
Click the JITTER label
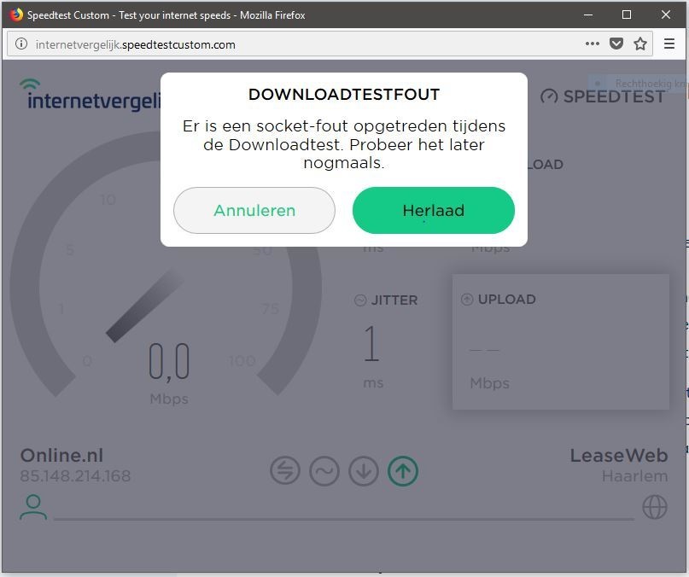[x=394, y=300]
